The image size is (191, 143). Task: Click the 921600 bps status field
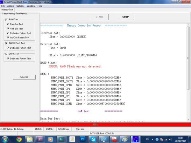click(64, 129)
